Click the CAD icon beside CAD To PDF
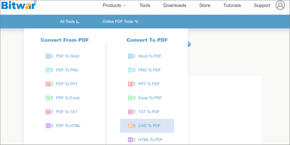Image resolution: width=290 pixels, height=145 pixels. [x=130, y=126]
